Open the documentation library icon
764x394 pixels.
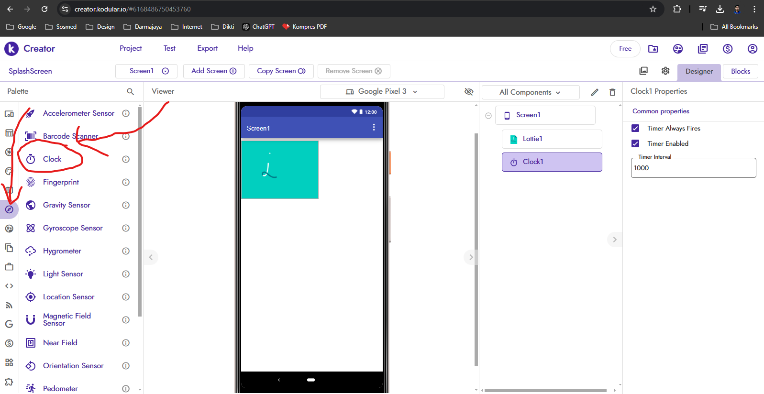[703, 49]
